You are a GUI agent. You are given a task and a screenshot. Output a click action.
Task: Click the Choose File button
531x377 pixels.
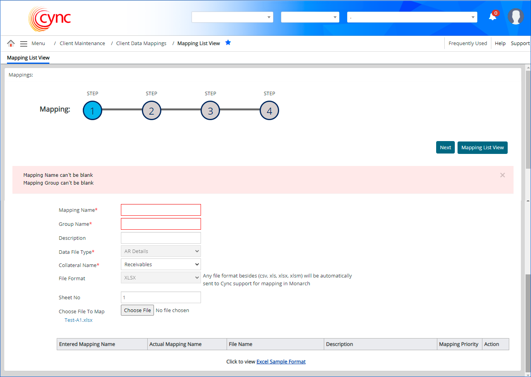[137, 310]
